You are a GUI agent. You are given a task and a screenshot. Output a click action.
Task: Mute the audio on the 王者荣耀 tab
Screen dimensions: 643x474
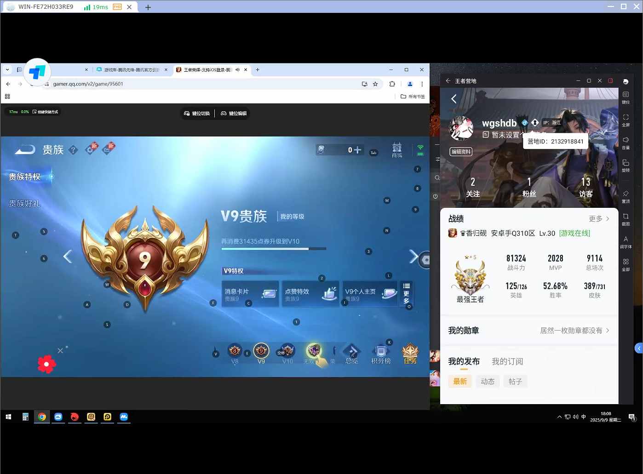tap(237, 70)
